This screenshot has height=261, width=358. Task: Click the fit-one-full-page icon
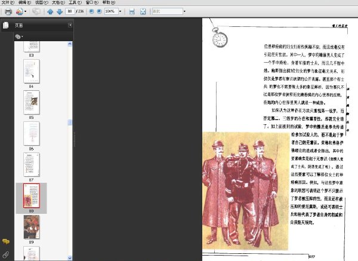point(143,11)
